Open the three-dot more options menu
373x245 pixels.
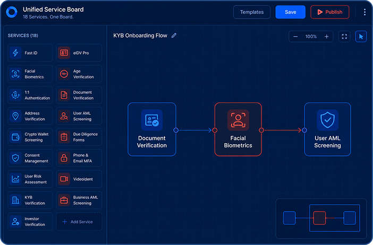[x=364, y=12]
